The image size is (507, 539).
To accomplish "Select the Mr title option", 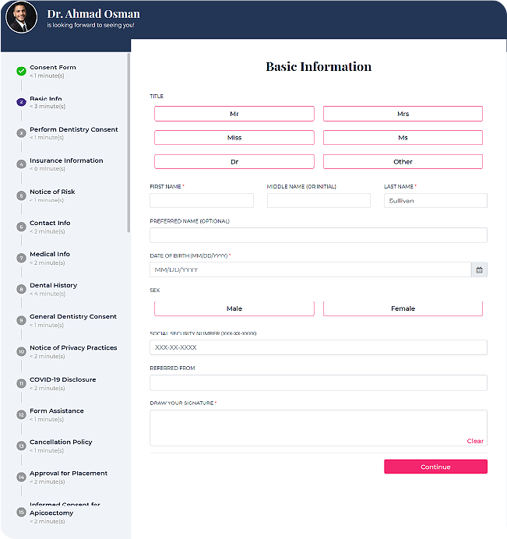I will (234, 114).
